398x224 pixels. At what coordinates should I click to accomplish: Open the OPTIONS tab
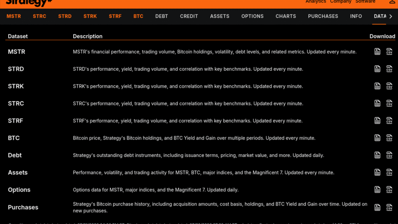pyautogui.click(x=252, y=16)
